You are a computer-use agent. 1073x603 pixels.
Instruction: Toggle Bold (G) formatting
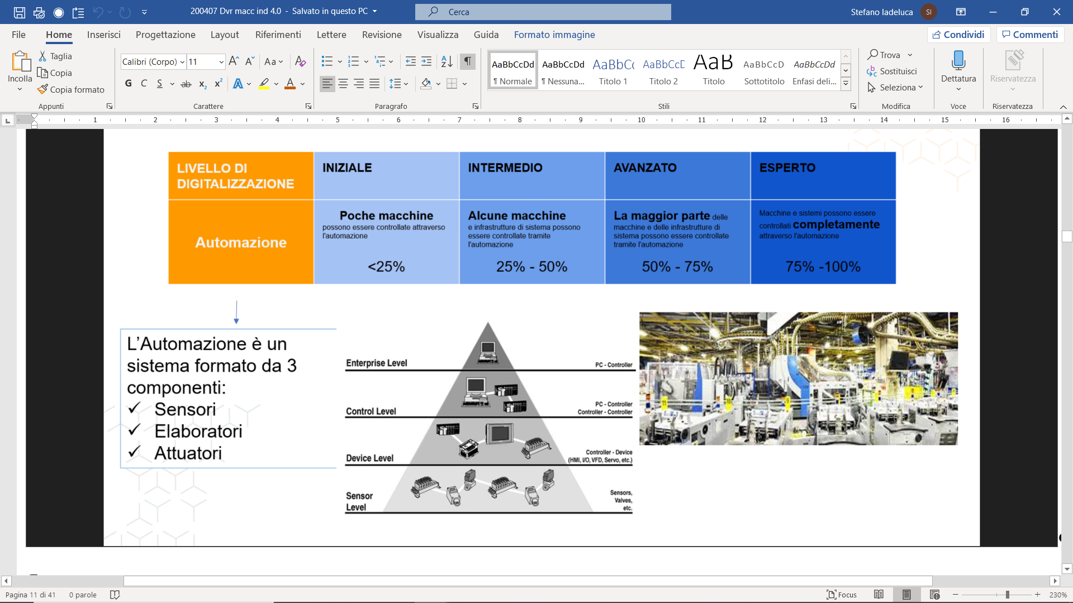(x=129, y=84)
